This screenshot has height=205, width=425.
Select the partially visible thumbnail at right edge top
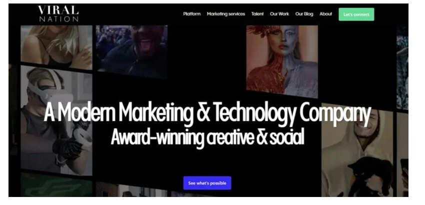point(402,68)
